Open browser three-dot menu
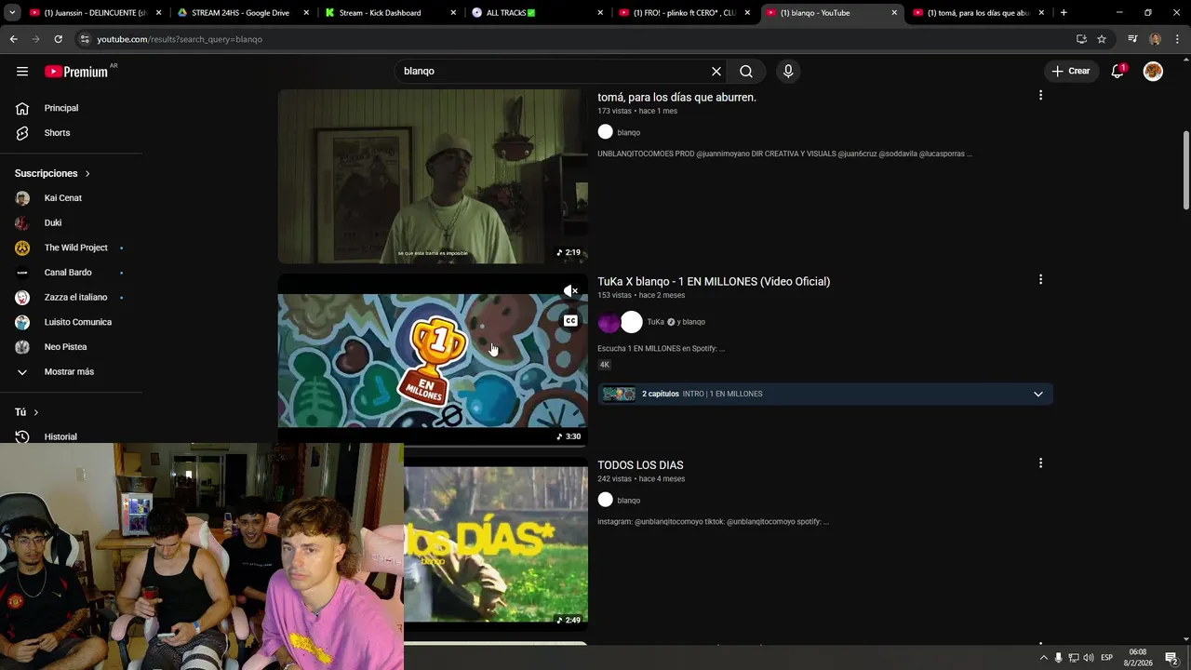 click(1178, 39)
